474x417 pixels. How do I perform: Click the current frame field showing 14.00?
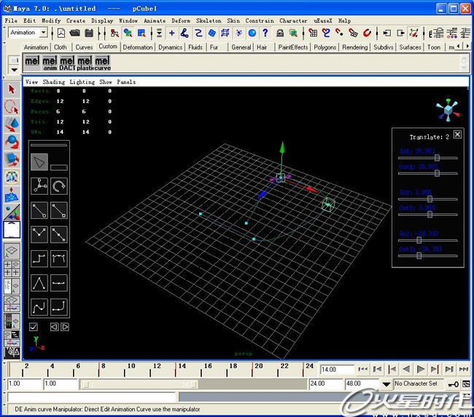click(x=337, y=370)
